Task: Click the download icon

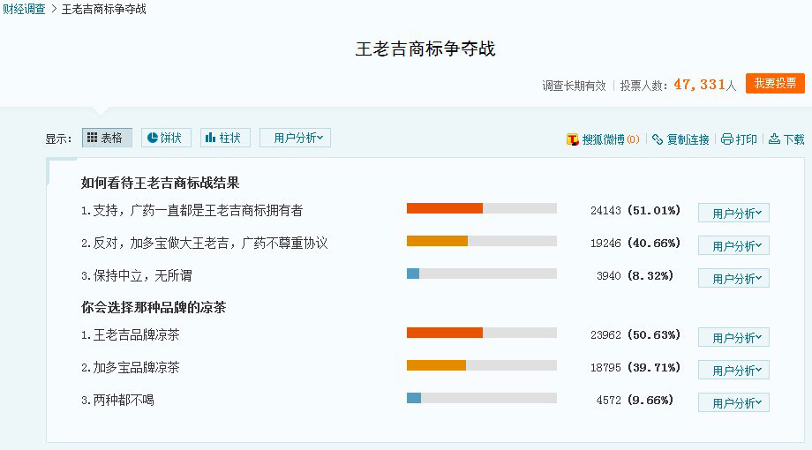Action: click(774, 139)
